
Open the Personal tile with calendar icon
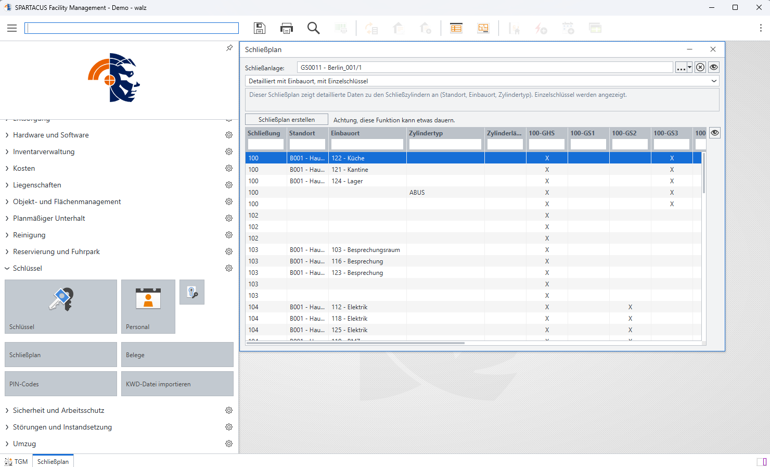click(148, 306)
